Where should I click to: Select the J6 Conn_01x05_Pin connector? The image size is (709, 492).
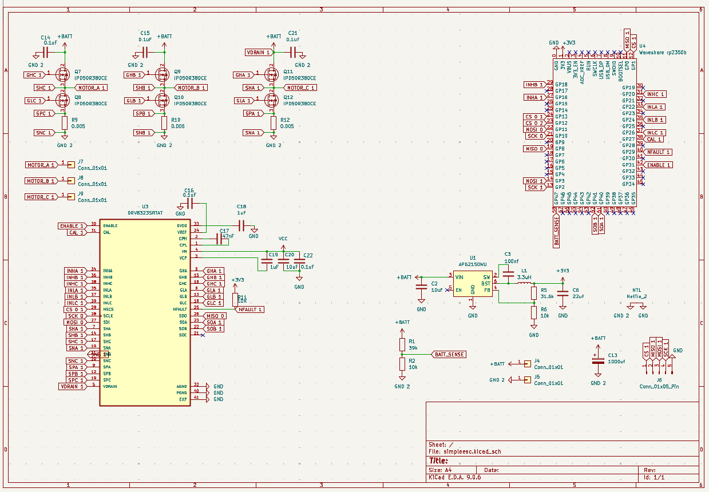tap(659, 367)
